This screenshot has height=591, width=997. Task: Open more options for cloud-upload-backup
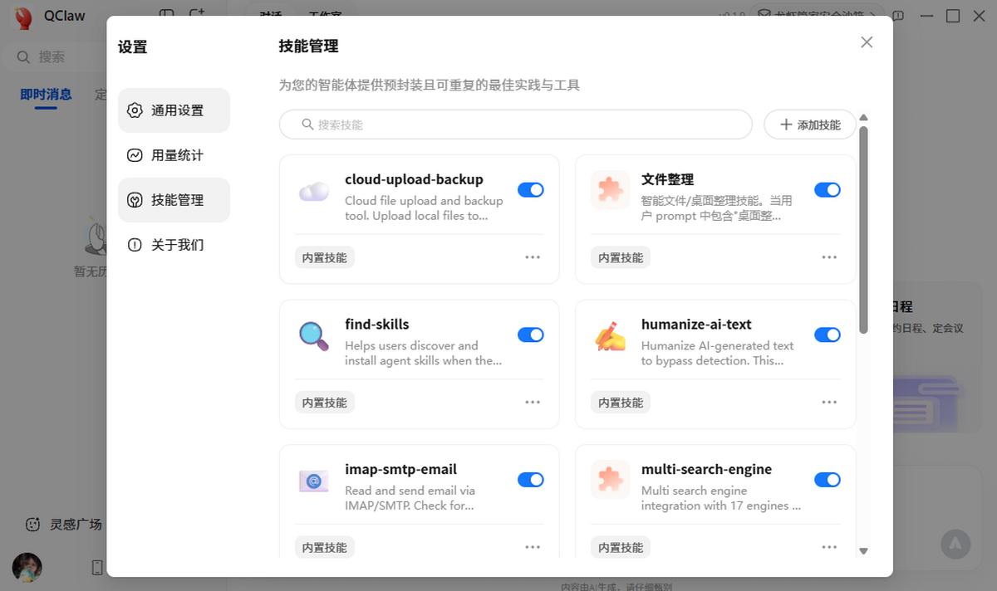point(533,257)
